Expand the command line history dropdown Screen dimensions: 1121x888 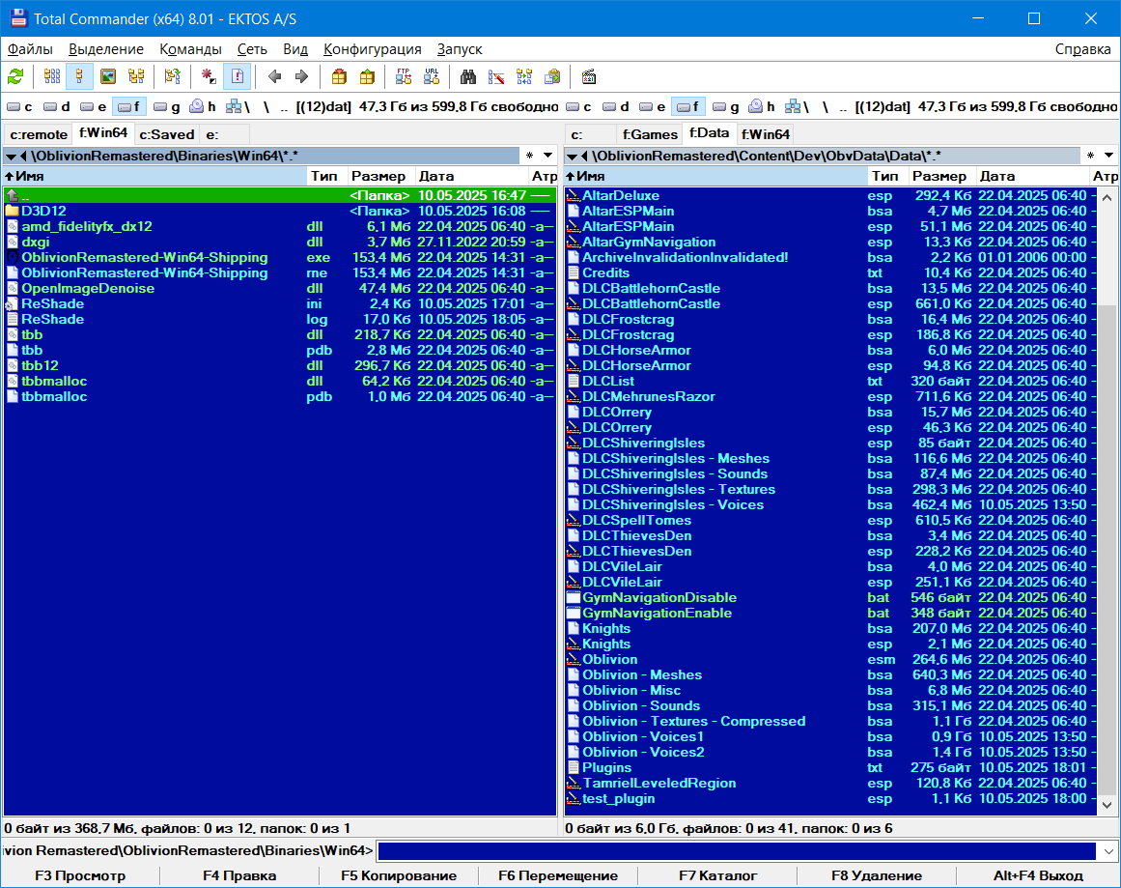click(x=1108, y=851)
